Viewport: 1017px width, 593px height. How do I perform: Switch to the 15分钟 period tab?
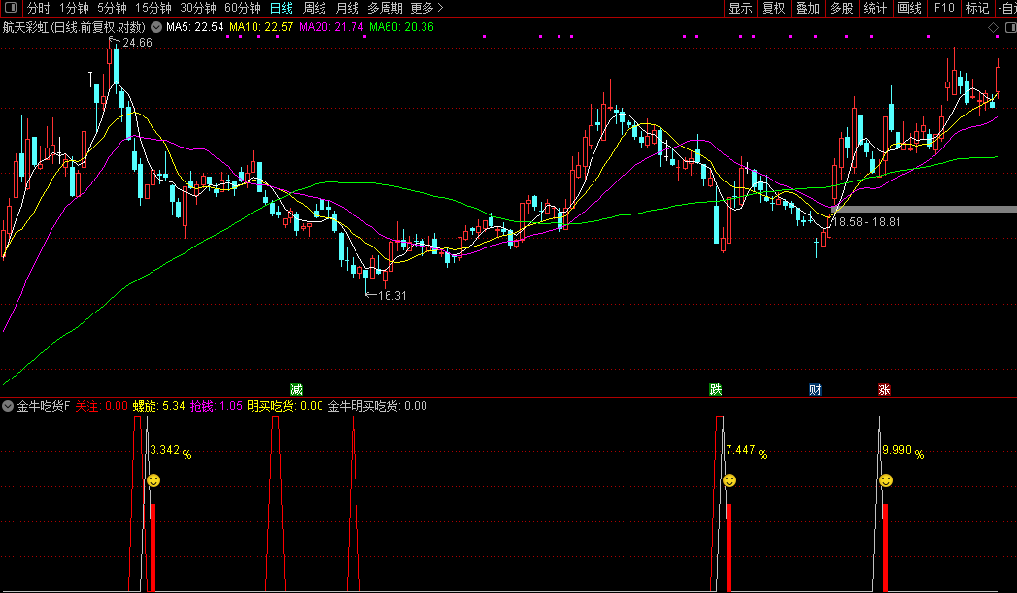tap(153, 8)
